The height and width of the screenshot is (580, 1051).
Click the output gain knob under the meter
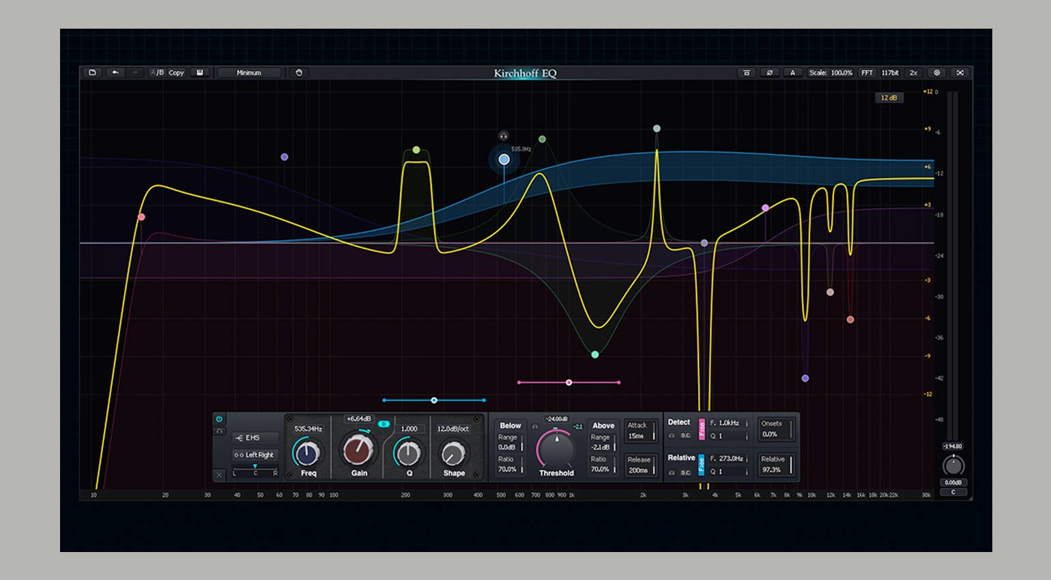tap(953, 465)
